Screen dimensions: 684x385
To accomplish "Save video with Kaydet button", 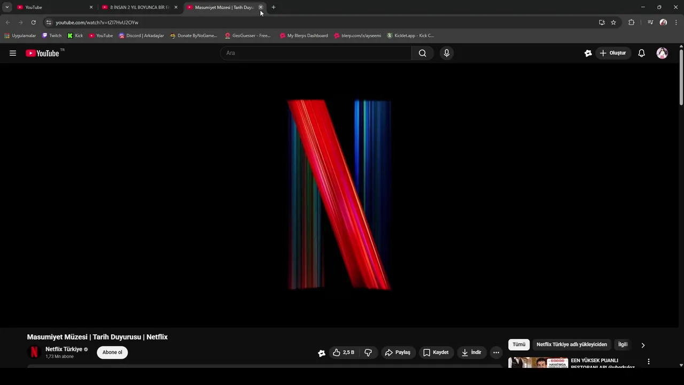I will [436, 352].
